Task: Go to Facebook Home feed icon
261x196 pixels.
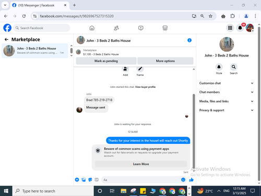Action: click(x=92, y=28)
